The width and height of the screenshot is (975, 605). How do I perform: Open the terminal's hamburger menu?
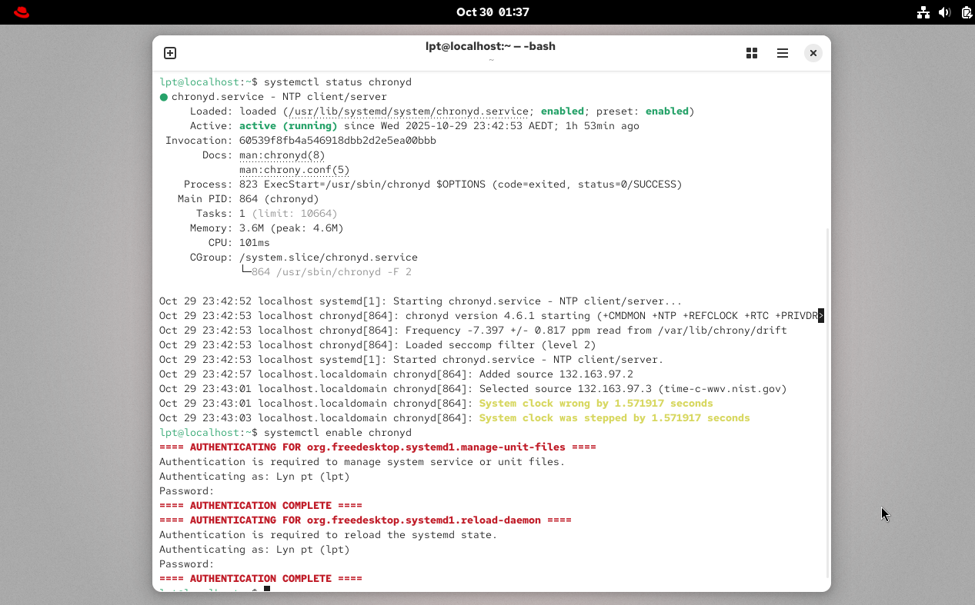tap(782, 53)
